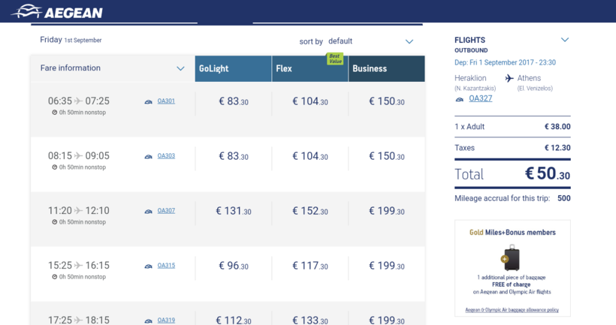Click airline icon beside flight OA307
The width and height of the screenshot is (616, 325).
(149, 211)
